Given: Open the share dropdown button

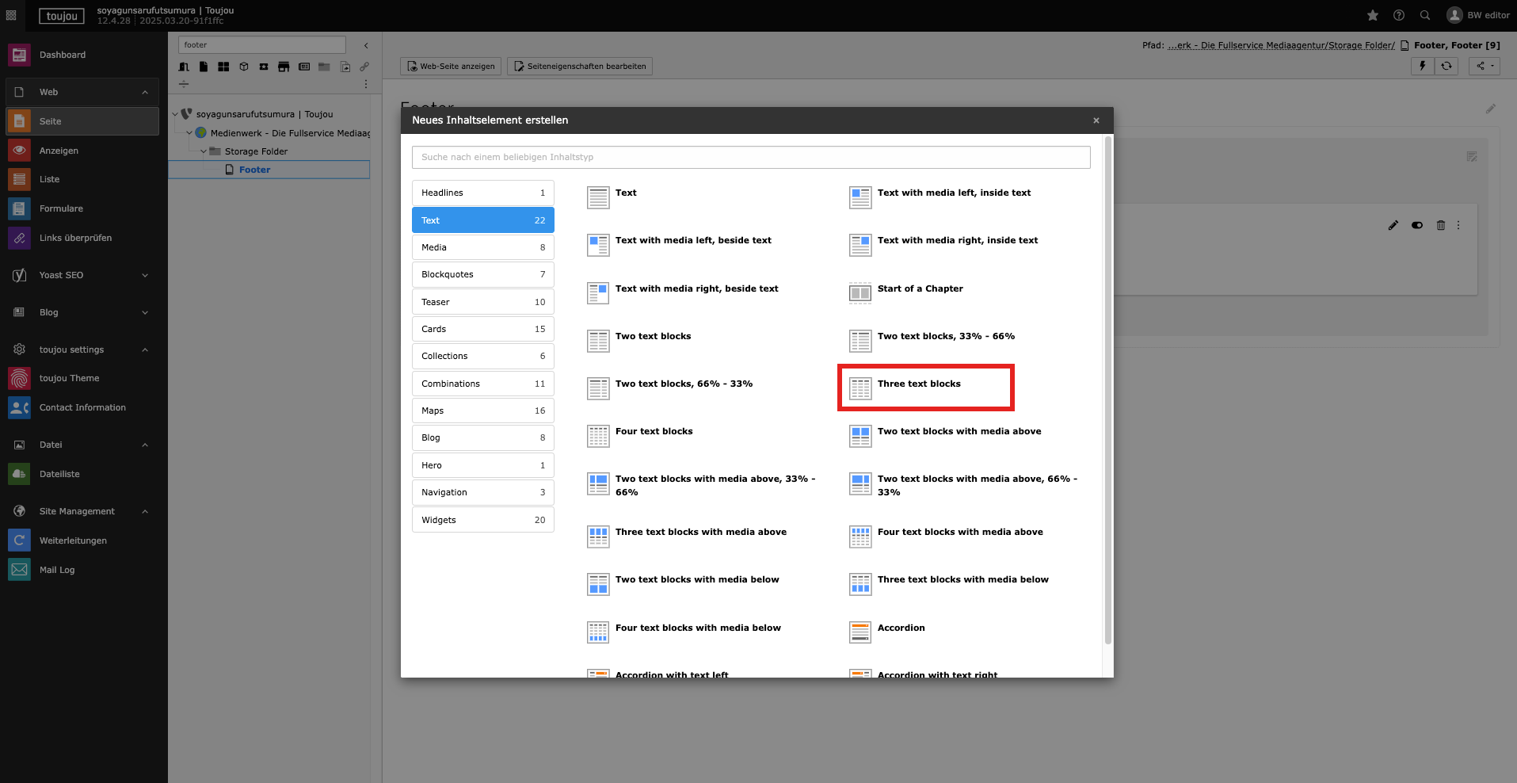Looking at the screenshot, I should tap(1484, 67).
